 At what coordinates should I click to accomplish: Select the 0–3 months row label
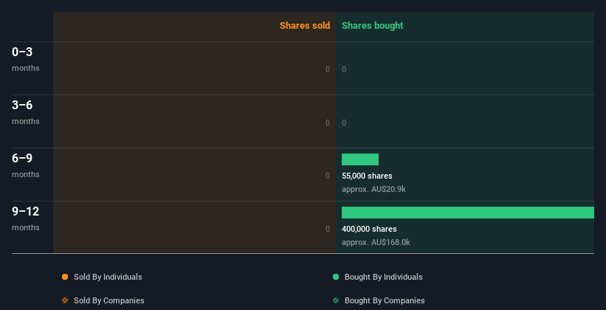[26, 59]
